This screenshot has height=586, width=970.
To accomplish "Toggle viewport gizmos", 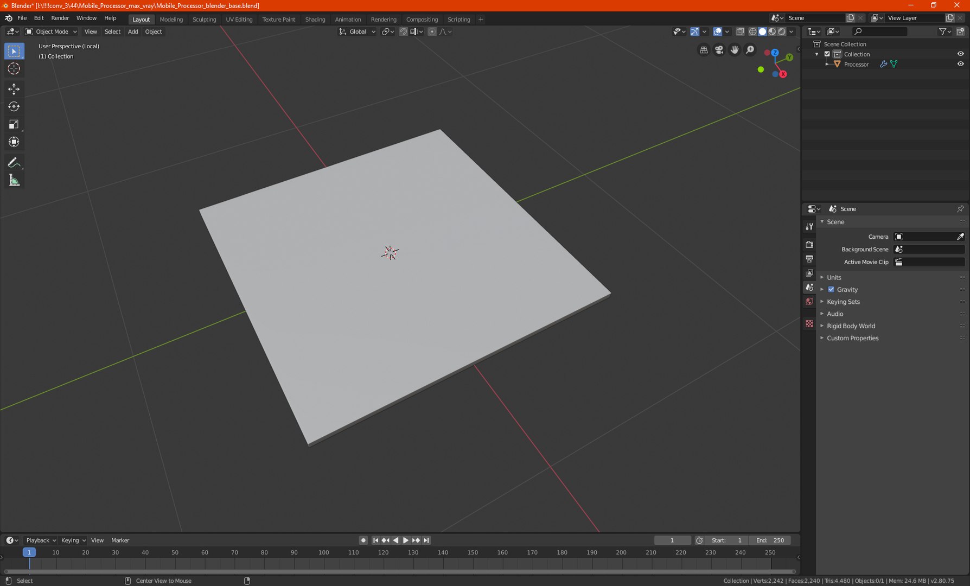I will click(x=694, y=31).
